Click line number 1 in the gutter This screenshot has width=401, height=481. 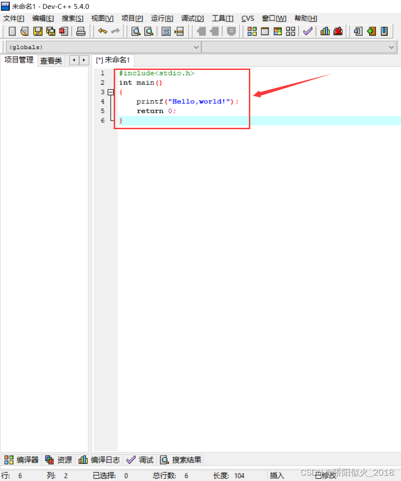[x=102, y=73]
